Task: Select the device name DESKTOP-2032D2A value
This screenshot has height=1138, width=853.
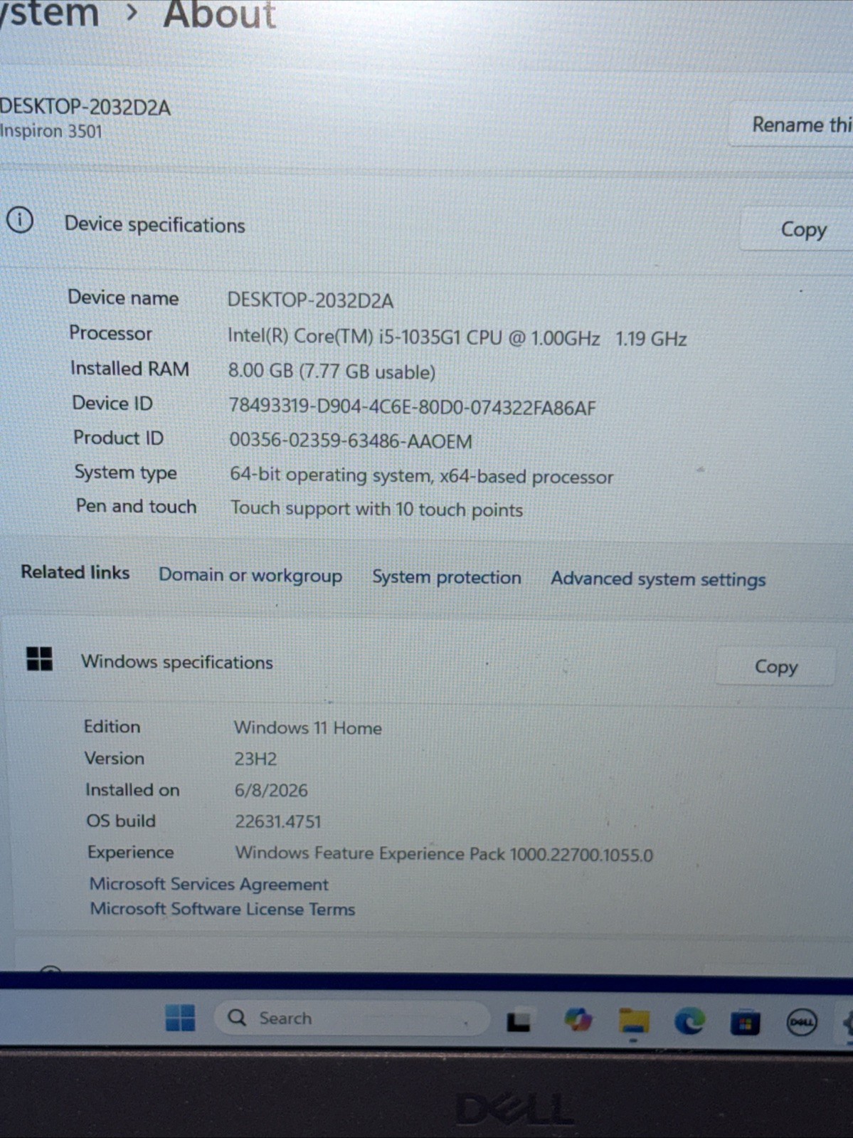Action: (x=310, y=300)
